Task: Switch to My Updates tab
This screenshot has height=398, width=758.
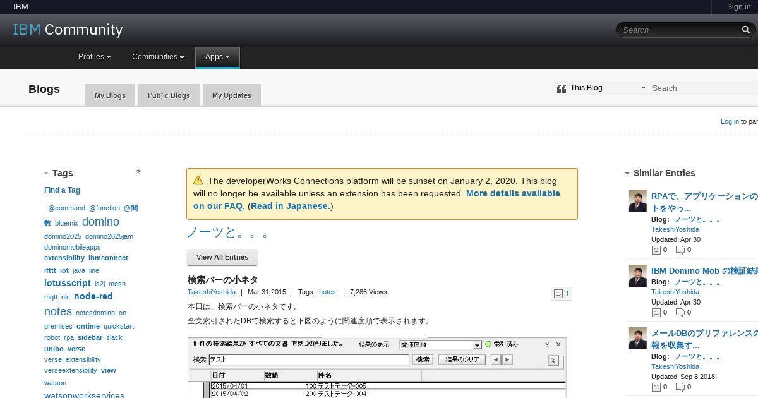Action: coord(231,95)
